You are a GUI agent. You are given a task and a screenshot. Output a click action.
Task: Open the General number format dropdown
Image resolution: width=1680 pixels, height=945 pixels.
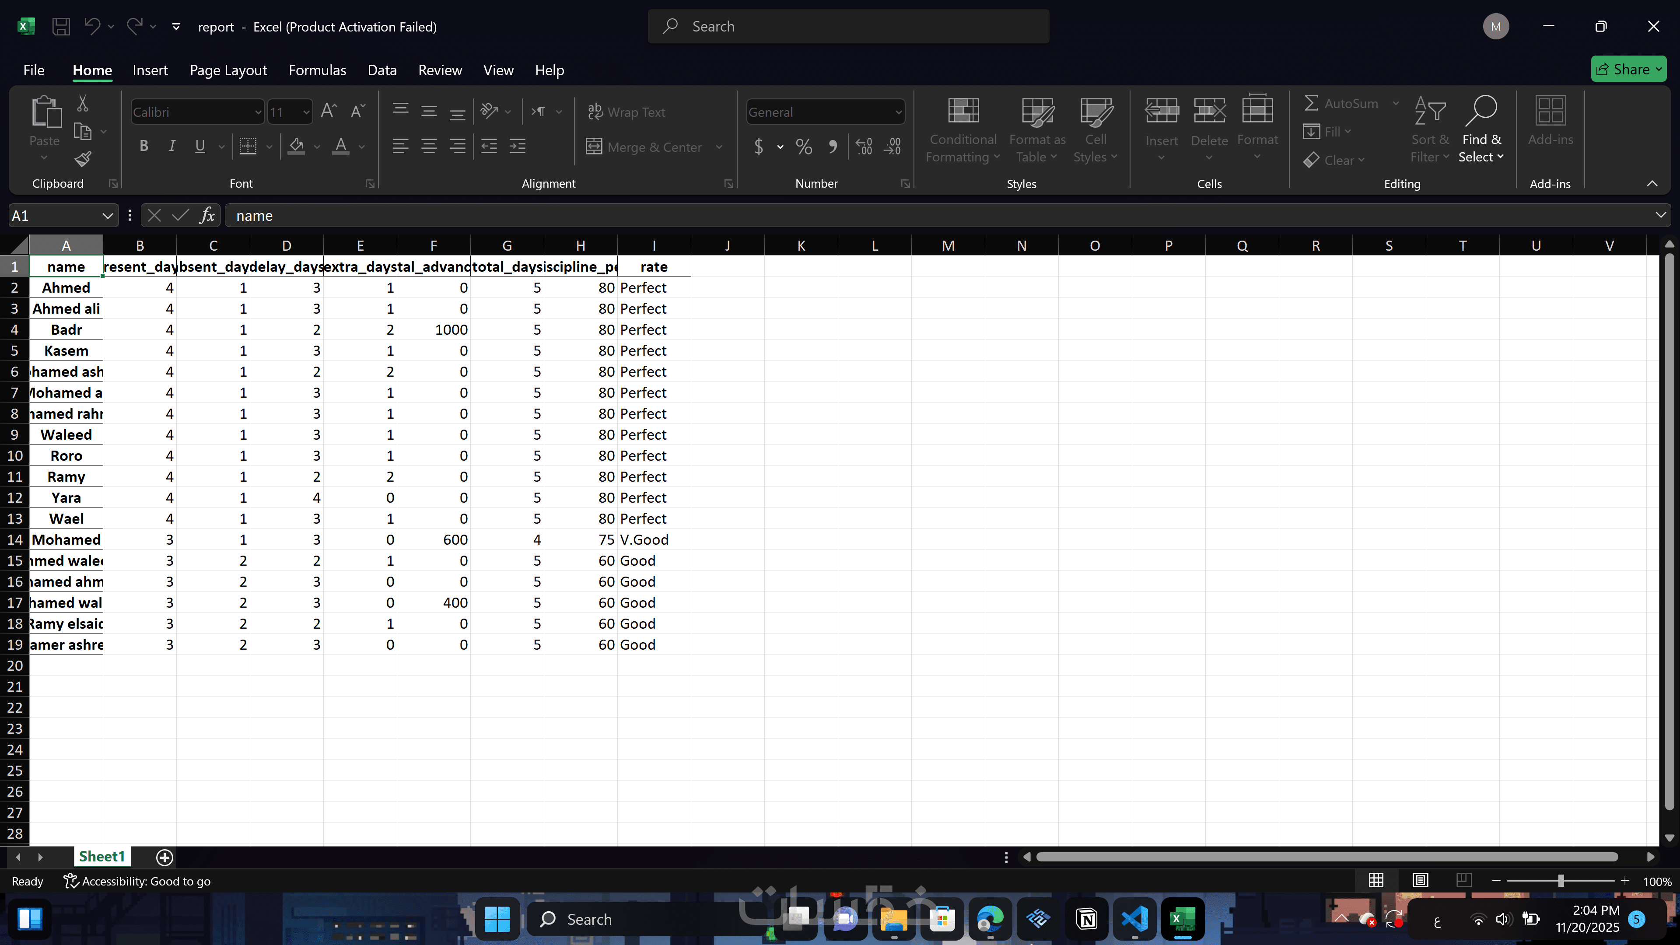(898, 112)
